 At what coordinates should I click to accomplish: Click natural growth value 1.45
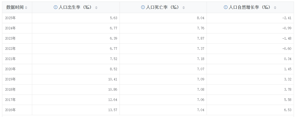coord(288,69)
